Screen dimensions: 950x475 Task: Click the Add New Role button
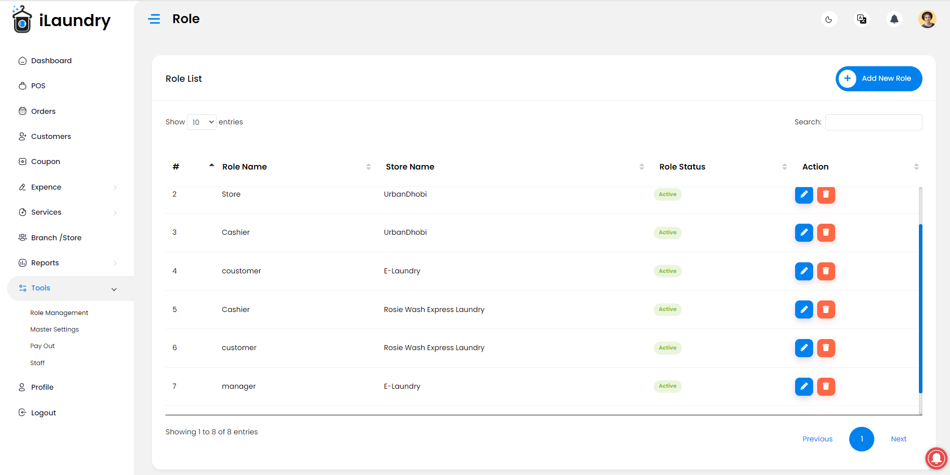coord(879,79)
